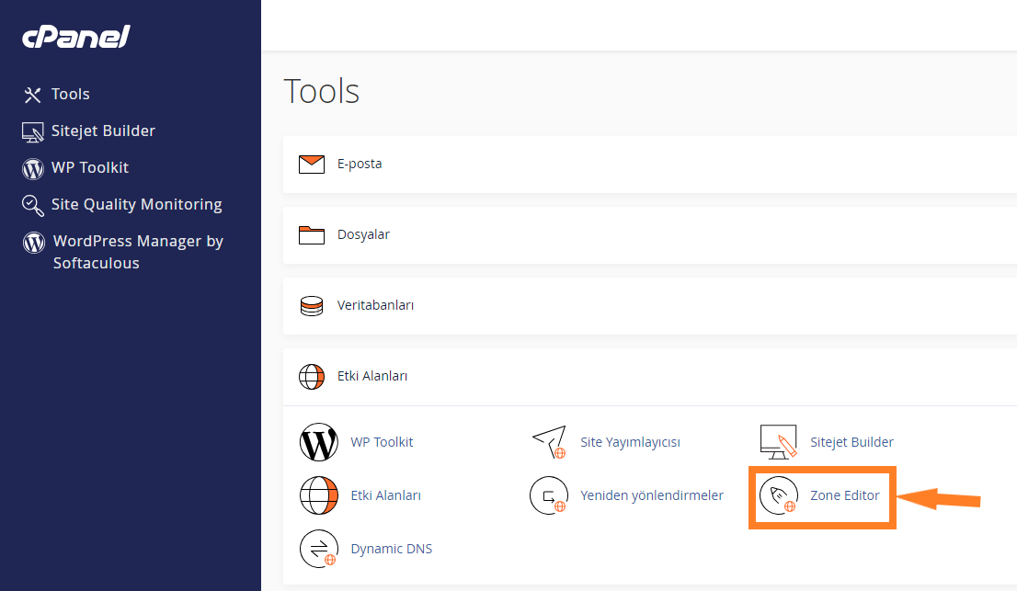
Task: Click the Etki Alanları globe tool icon
Action: coord(318,495)
